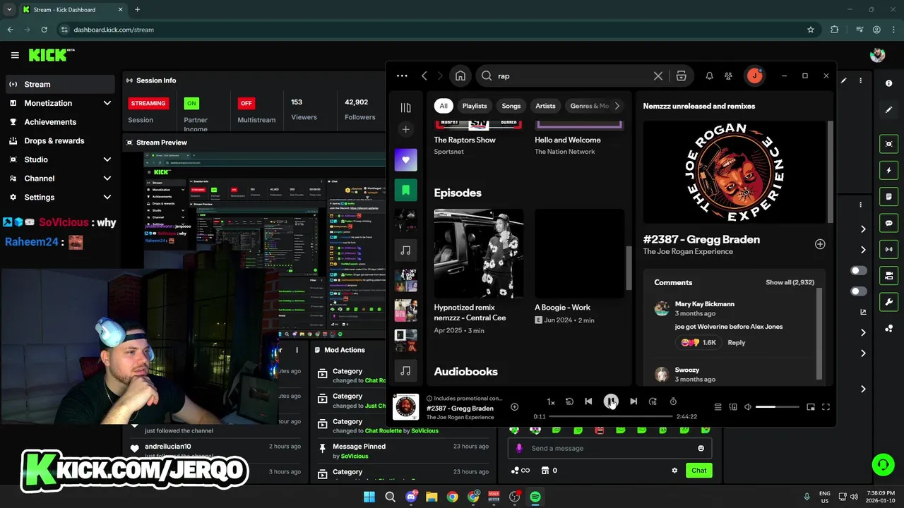
Task: Open Spotify three-dot menu
Action: click(402, 75)
